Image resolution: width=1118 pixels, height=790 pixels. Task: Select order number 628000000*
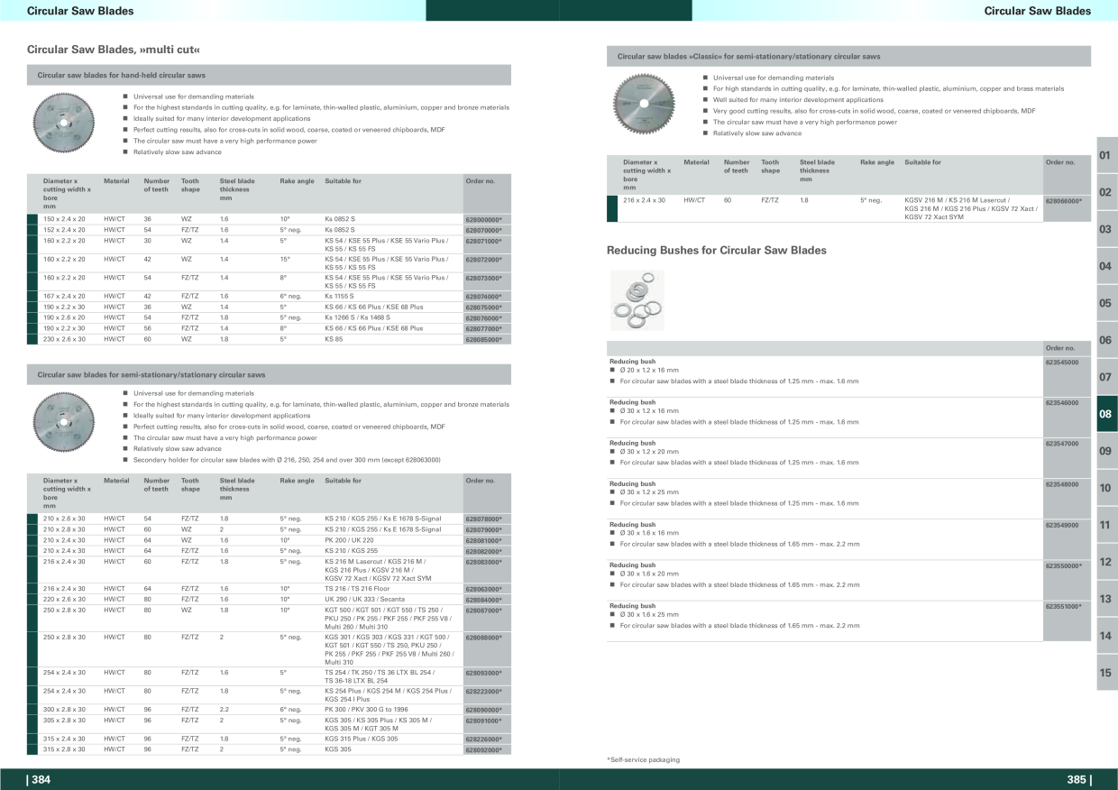point(483,220)
